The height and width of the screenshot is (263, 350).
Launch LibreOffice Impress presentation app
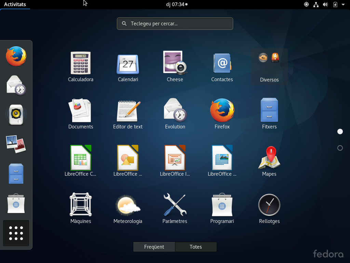click(175, 161)
